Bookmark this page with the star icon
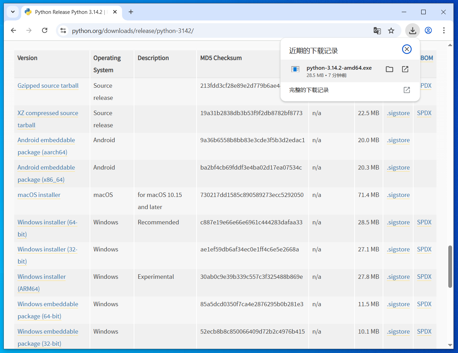 (391, 31)
